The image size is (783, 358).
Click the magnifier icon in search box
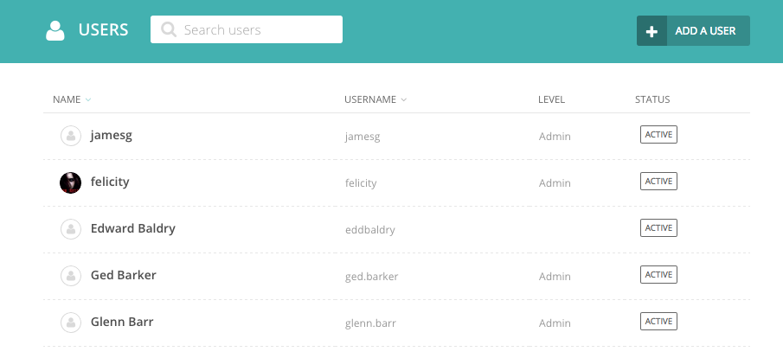coord(169,30)
